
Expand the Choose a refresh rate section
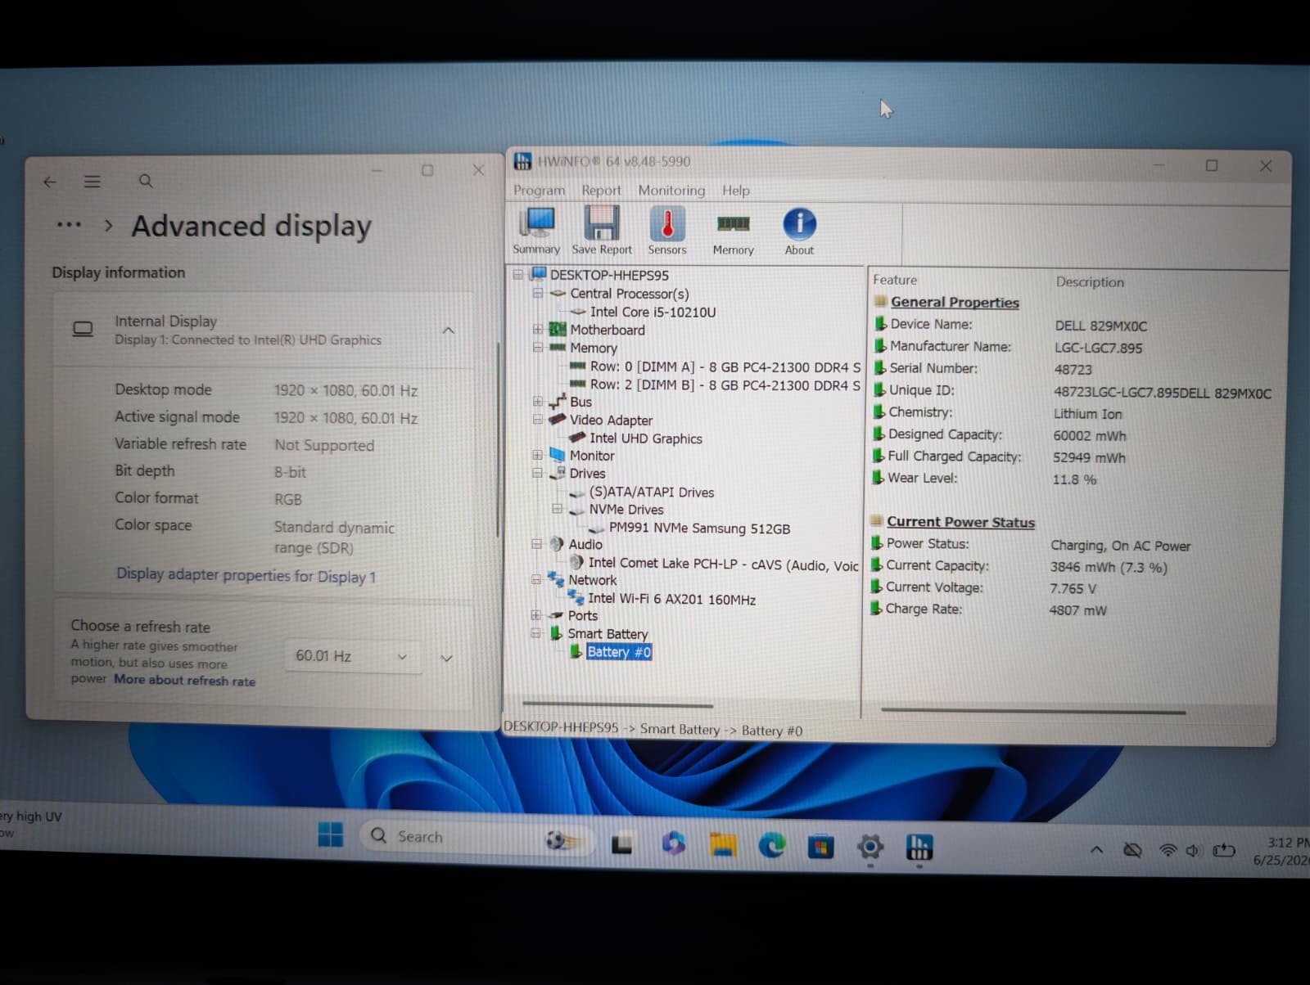point(446,659)
